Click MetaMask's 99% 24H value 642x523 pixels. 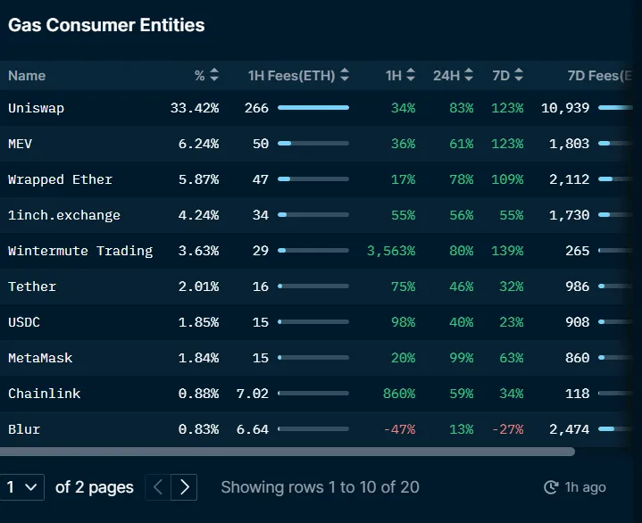pyautogui.click(x=462, y=358)
